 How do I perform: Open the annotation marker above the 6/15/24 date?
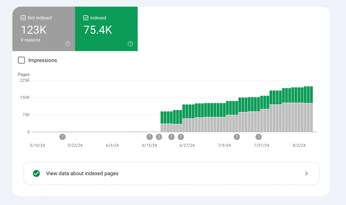pyautogui.click(x=149, y=137)
